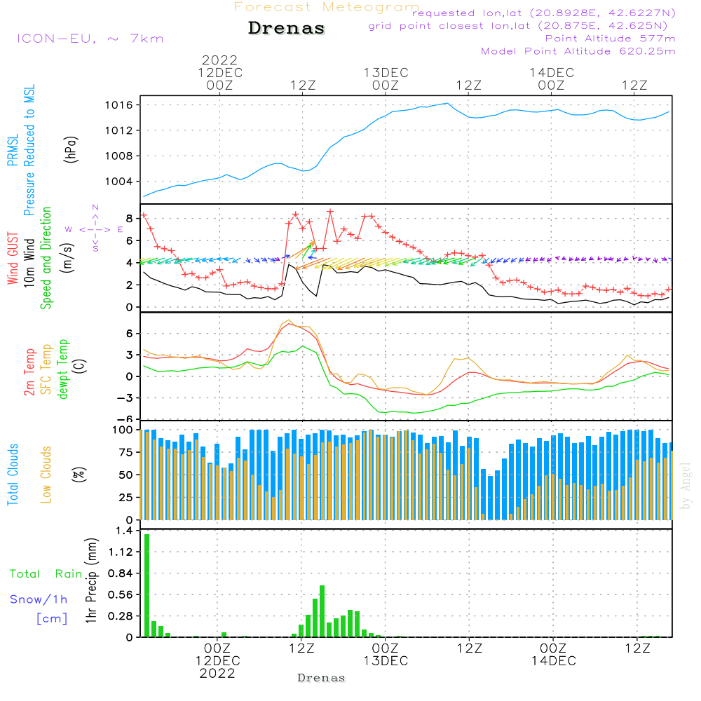Click the requested lon,lat coordinates text

coord(544,13)
